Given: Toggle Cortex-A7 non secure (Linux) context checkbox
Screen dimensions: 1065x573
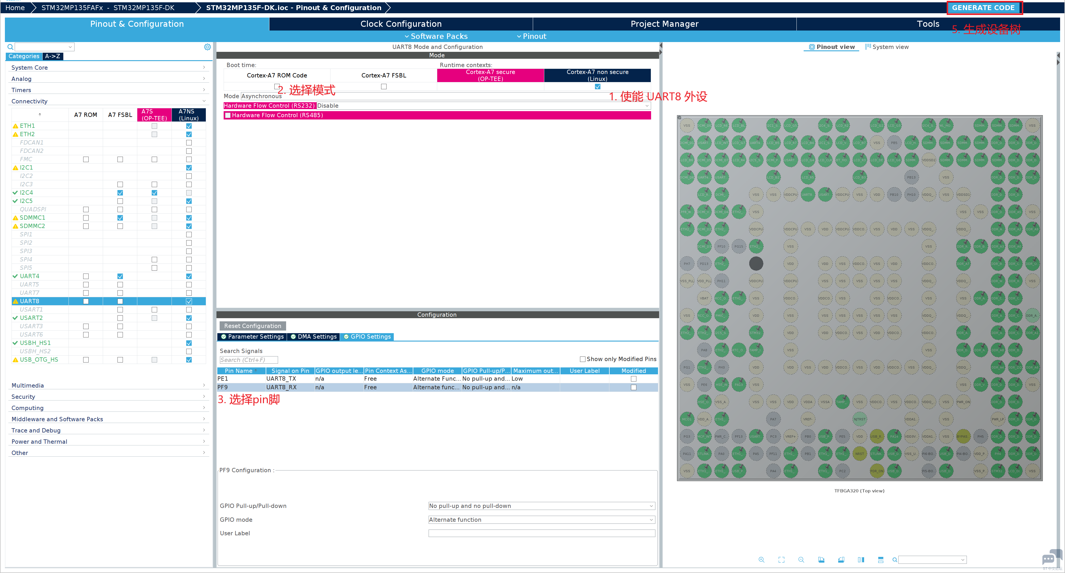Looking at the screenshot, I should [x=598, y=86].
